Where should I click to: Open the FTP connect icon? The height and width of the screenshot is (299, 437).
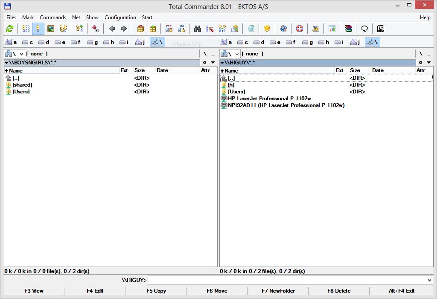pyautogui.click(x=169, y=29)
